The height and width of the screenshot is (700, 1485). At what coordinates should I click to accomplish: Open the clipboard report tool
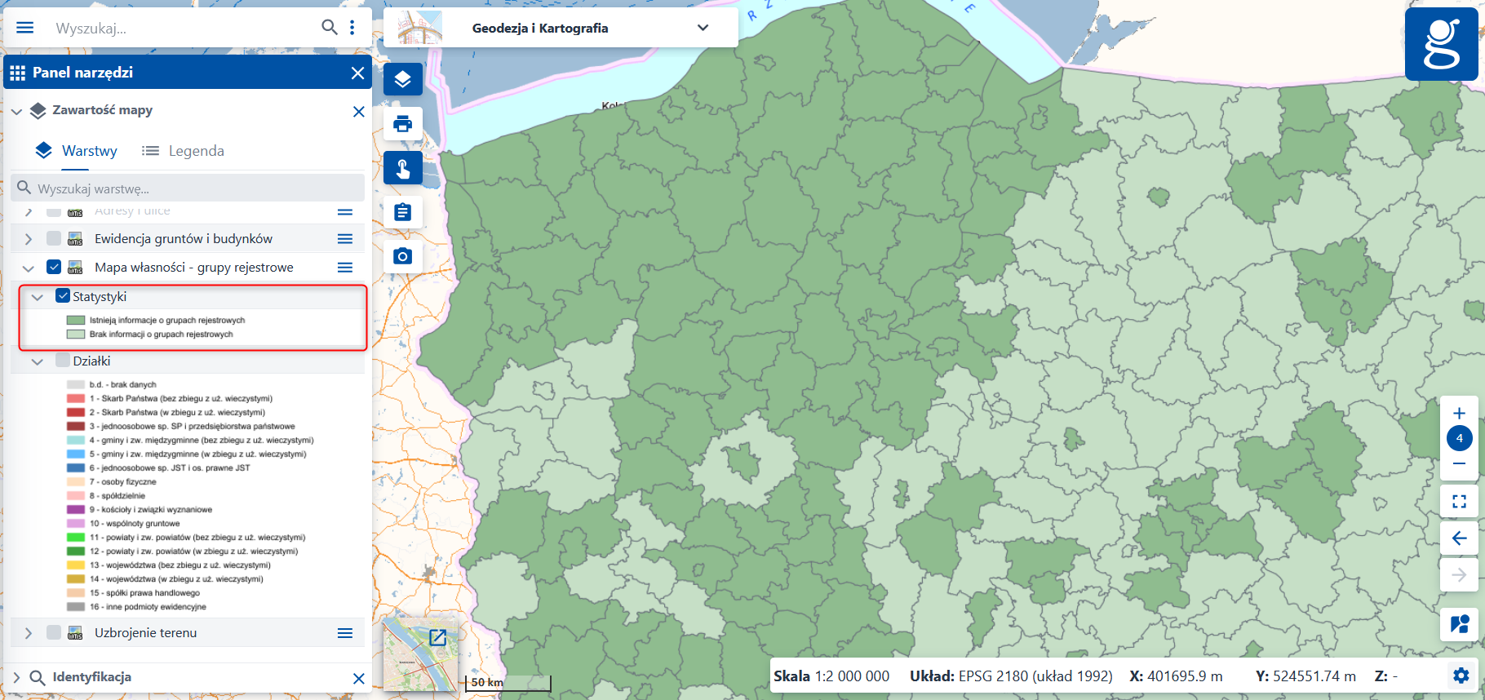pos(402,212)
